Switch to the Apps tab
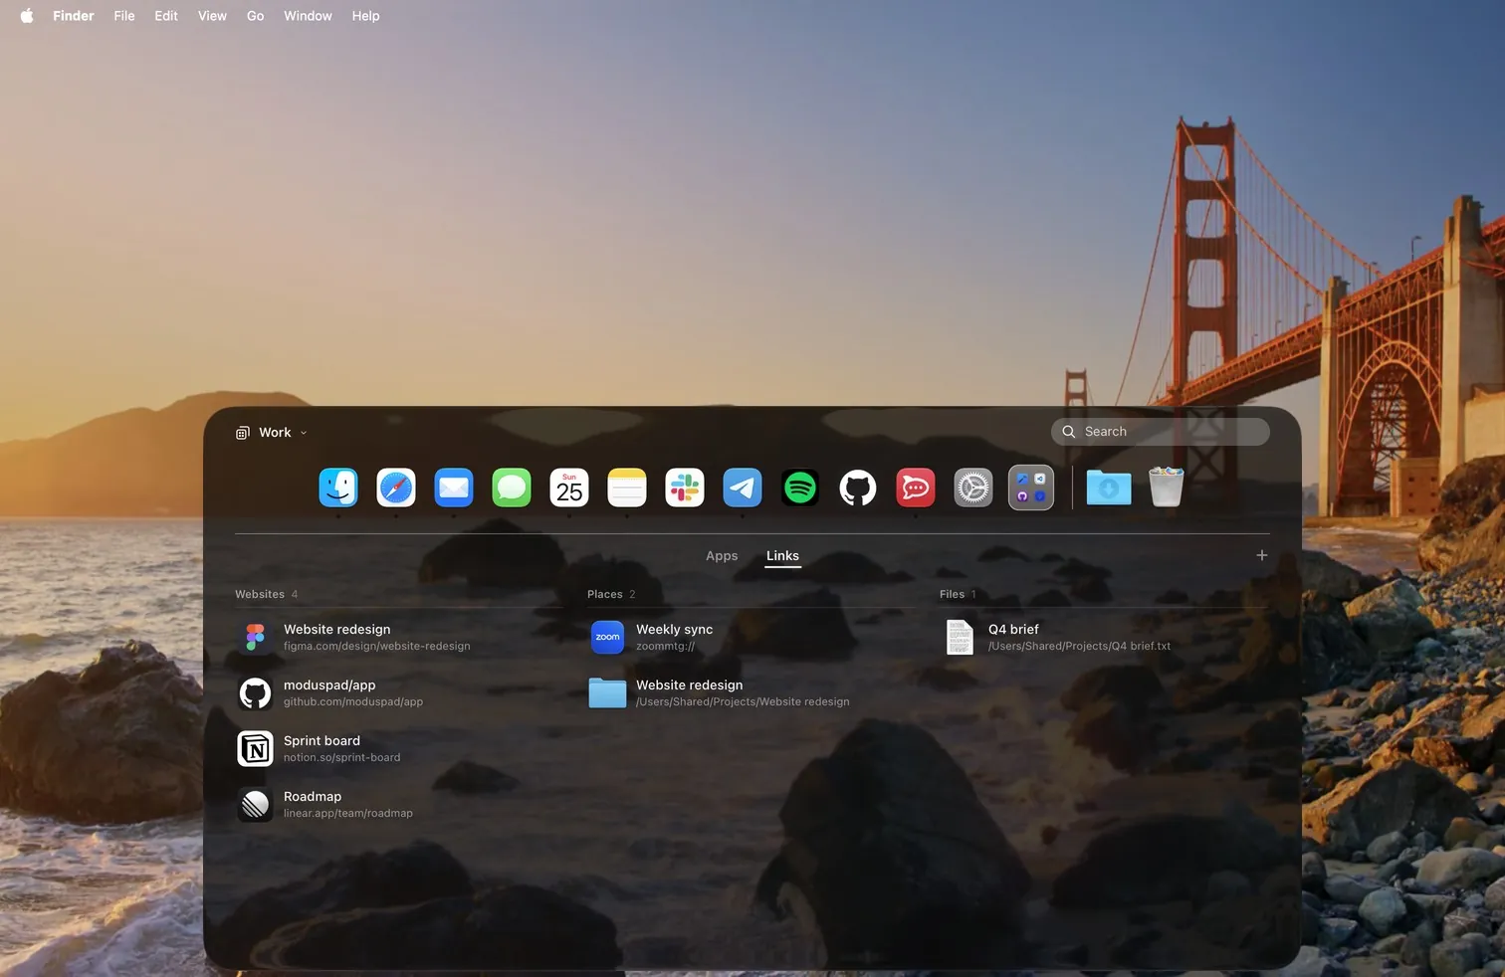This screenshot has width=1505, height=977. click(x=722, y=555)
